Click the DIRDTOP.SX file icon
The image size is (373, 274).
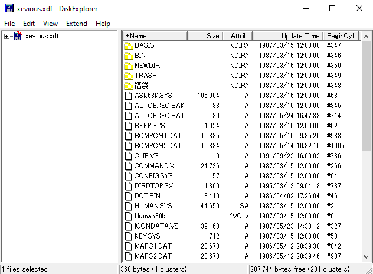[x=129, y=186]
